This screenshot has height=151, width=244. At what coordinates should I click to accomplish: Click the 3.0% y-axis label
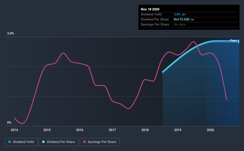[x=11, y=34]
